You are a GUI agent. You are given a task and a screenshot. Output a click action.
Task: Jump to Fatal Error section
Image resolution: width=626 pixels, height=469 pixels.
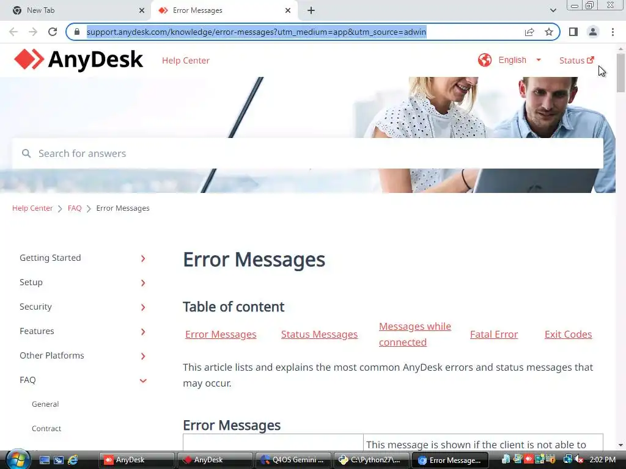point(494,334)
